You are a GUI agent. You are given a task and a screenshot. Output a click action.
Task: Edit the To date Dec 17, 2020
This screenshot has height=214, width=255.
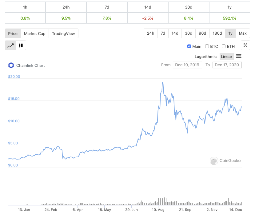pos(227,65)
